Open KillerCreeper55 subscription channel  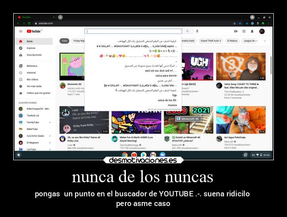coord(34,109)
